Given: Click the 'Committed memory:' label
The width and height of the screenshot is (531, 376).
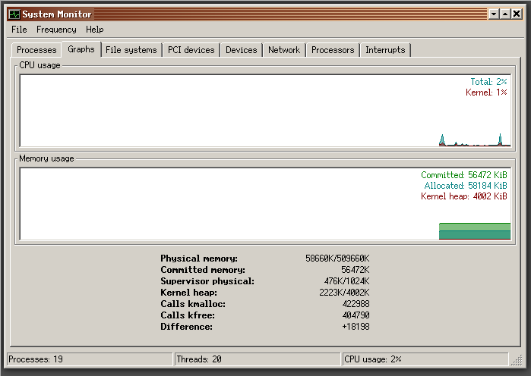Looking at the screenshot, I should point(203,270).
